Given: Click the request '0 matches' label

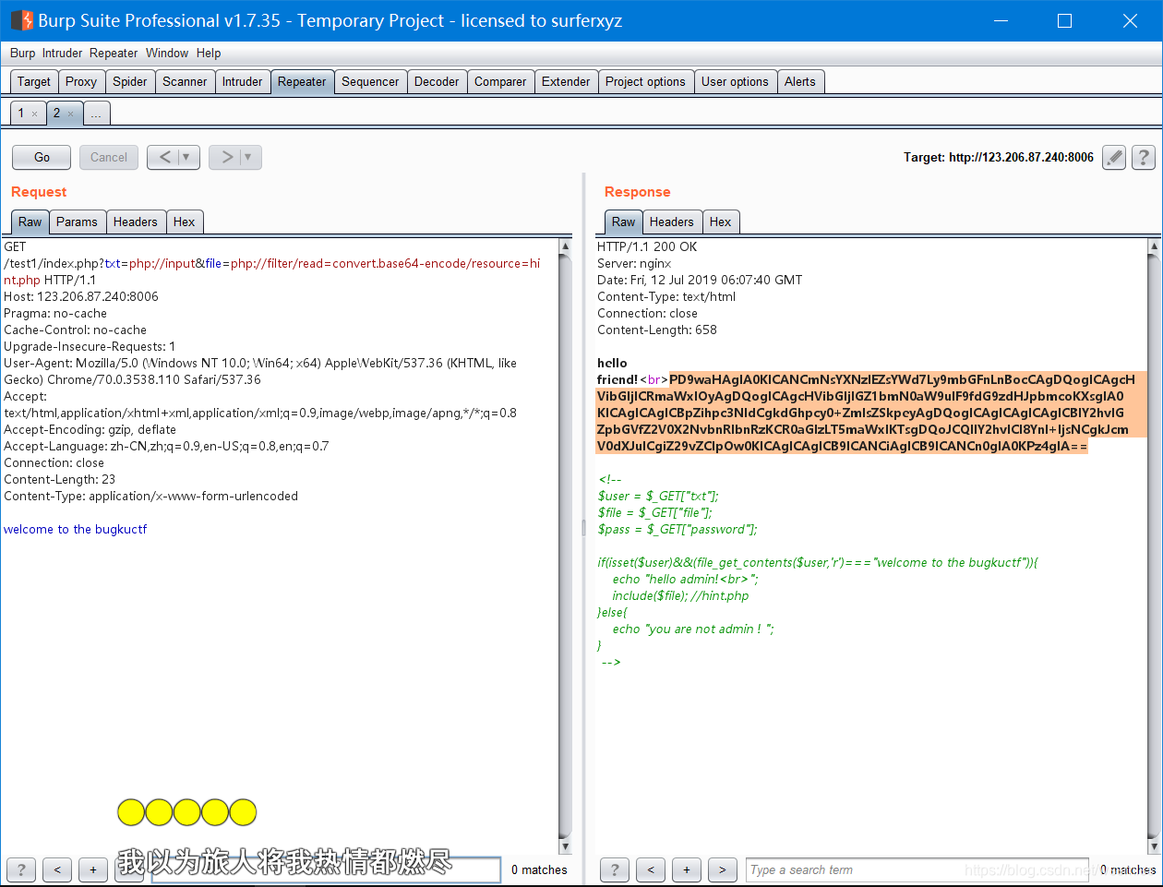Looking at the screenshot, I should click(539, 869).
